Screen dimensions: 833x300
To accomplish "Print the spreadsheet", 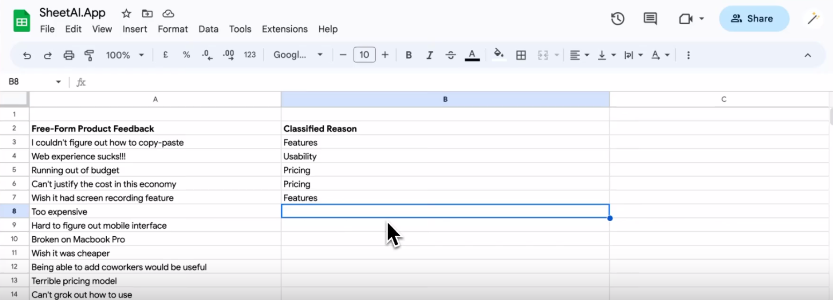I will [69, 55].
